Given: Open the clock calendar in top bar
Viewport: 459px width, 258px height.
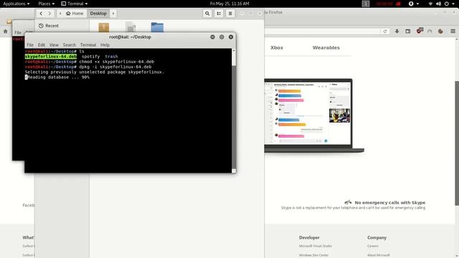Looking at the screenshot, I should (229, 4).
